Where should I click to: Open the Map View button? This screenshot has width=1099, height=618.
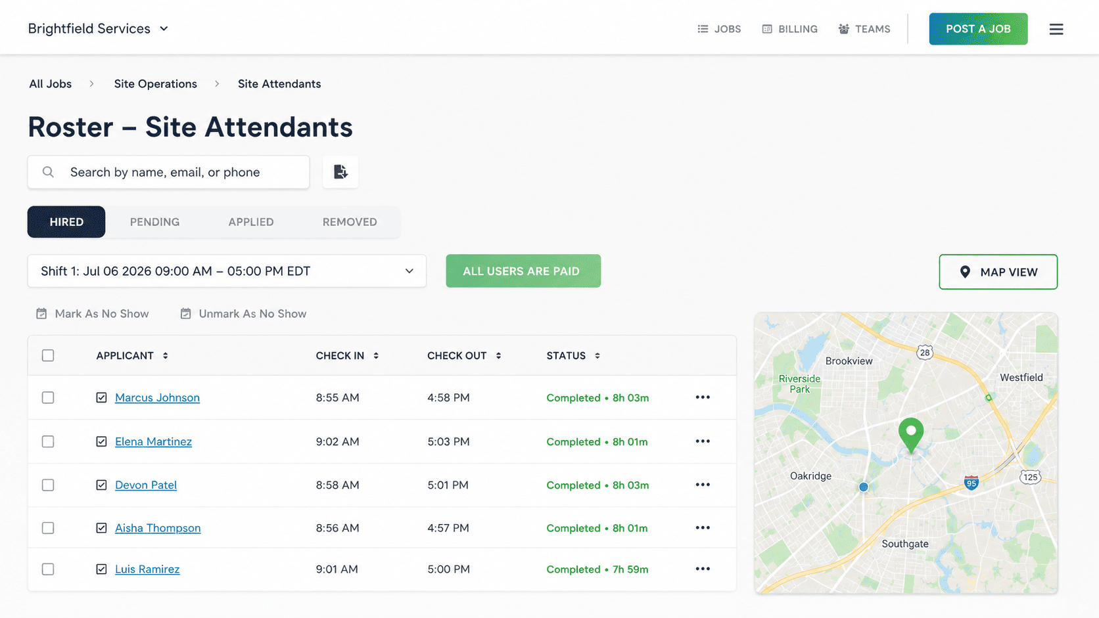click(x=998, y=272)
